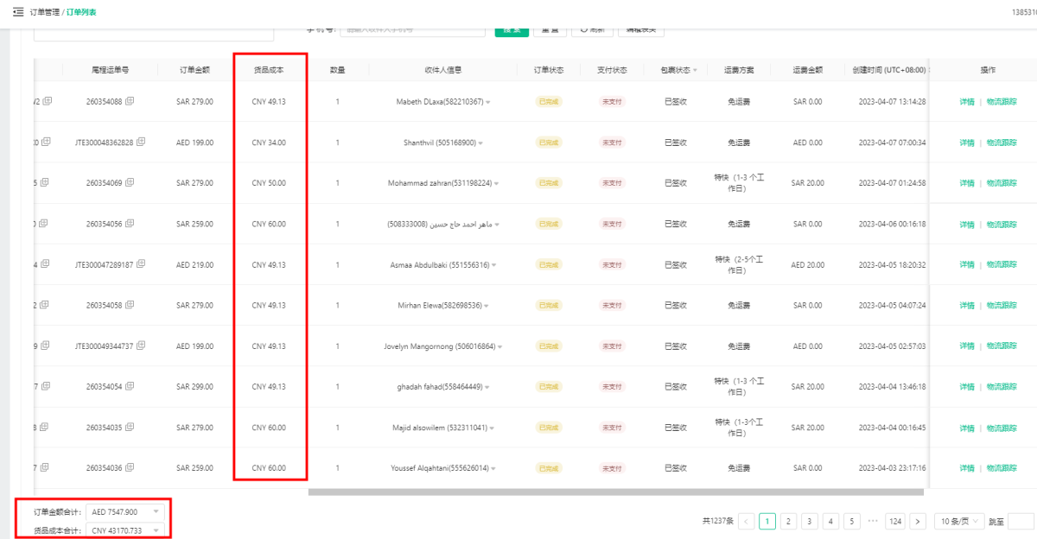Copy waybill 260354058 using copy icon
1037x539 pixels.
pos(130,305)
